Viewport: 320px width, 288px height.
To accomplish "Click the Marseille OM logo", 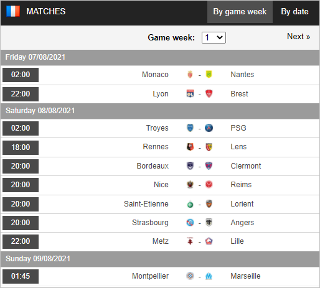I will point(209,276).
